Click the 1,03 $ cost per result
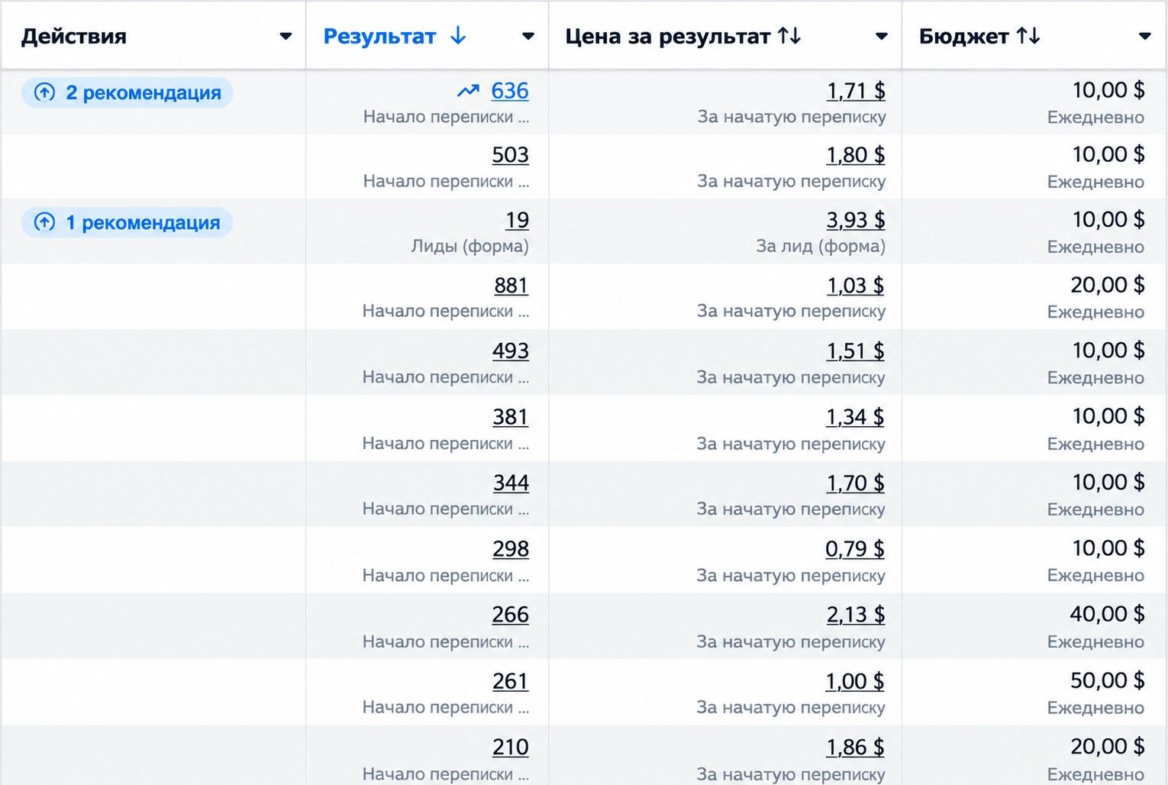1168x785 pixels. tap(856, 286)
